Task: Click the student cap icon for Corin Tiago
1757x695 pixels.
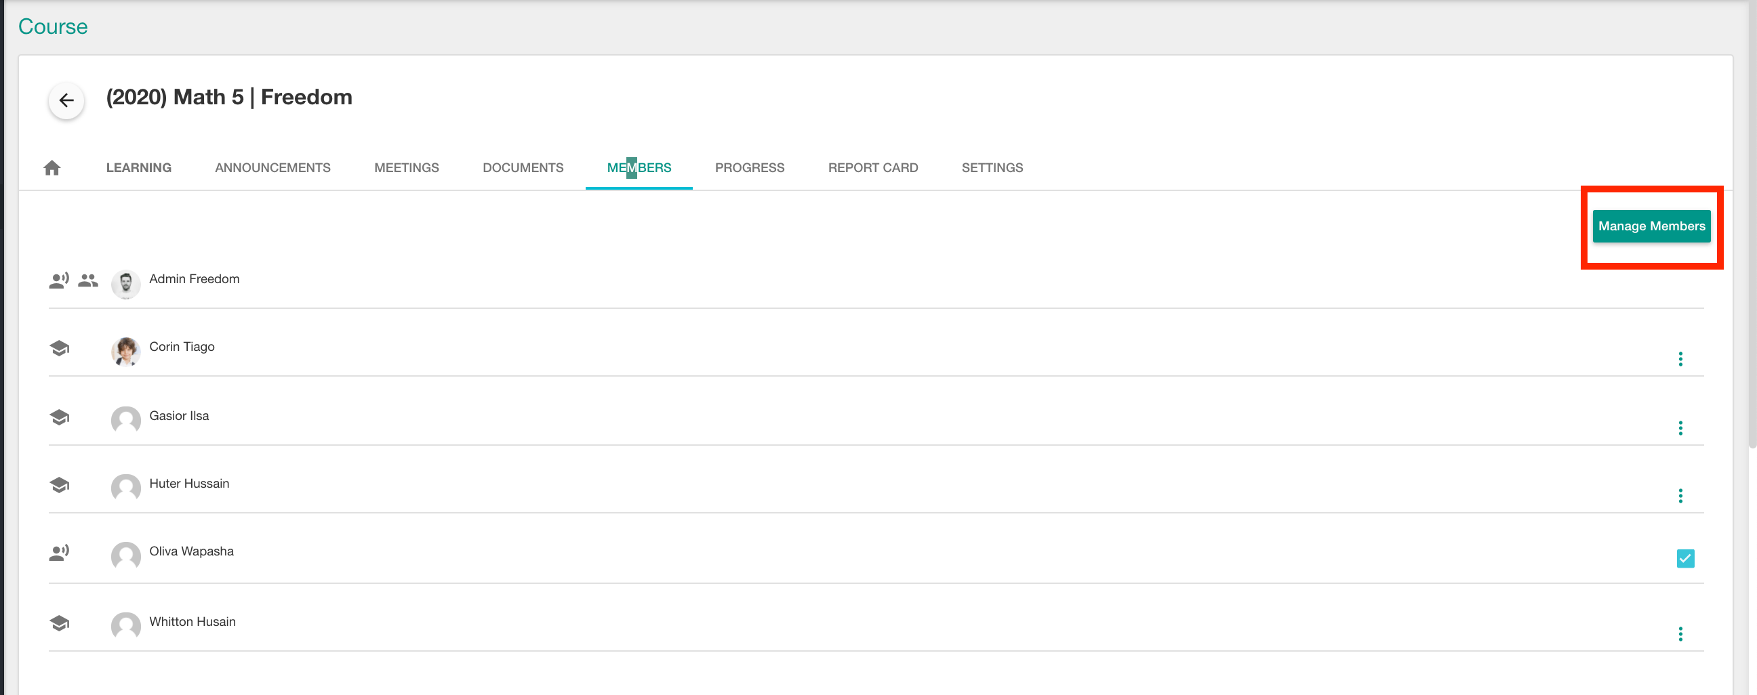Action: (60, 348)
